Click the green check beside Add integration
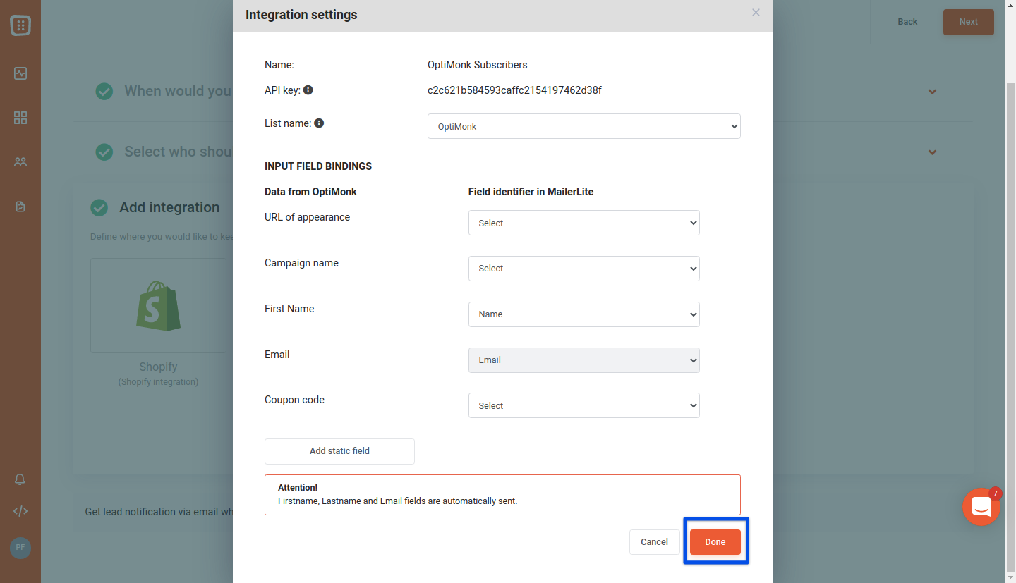 click(99, 207)
